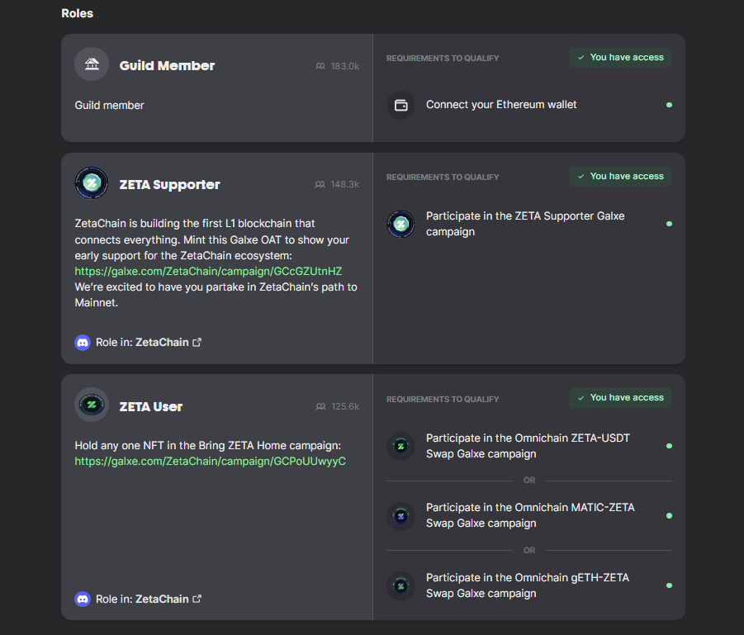This screenshot has height=635, width=744.
Task: Click the ZETA Supporter Galxe campaign requirement icon
Action: coord(401,224)
